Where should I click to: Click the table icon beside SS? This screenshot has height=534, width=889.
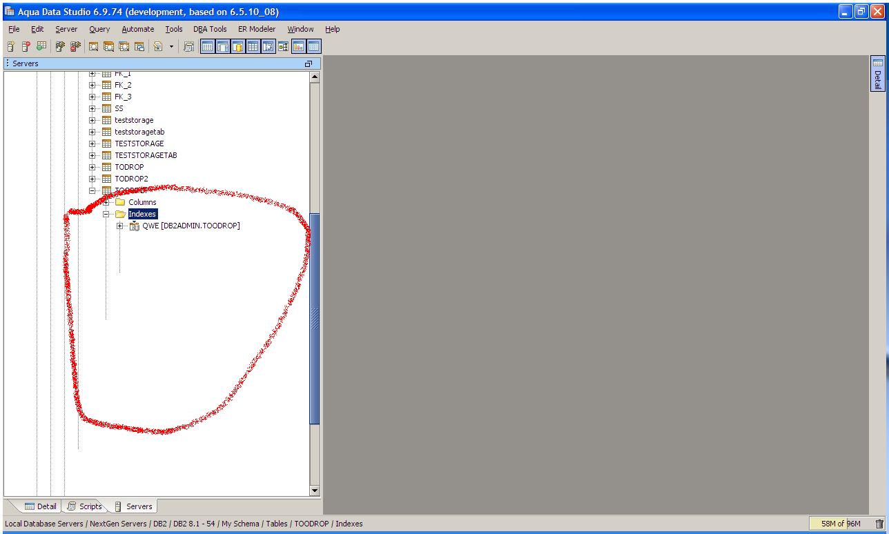click(106, 108)
